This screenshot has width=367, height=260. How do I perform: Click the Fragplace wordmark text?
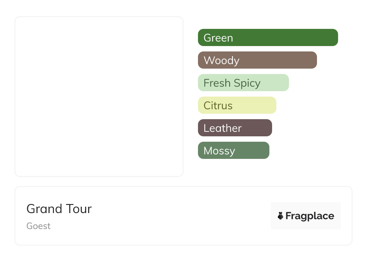point(310,216)
